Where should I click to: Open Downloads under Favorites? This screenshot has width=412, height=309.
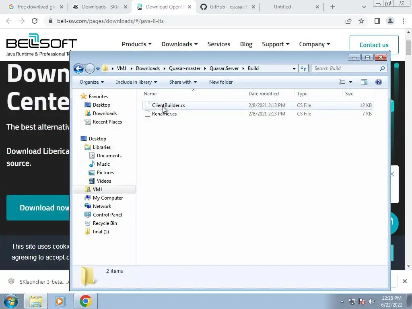pyautogui.click(x=105, y=113)
